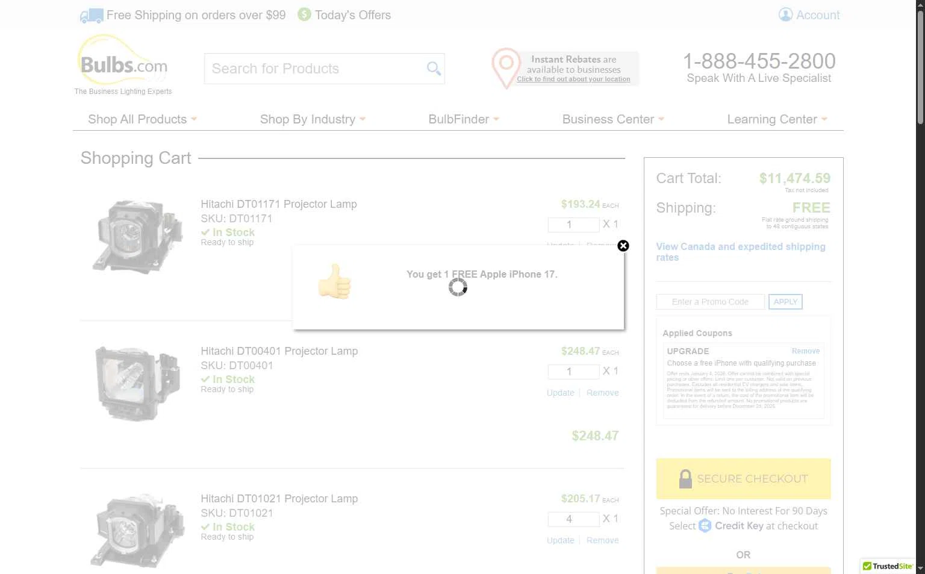Viewport: 925px width, 574px height.
Task: Click the Account user icon
Action: [785, 15]
